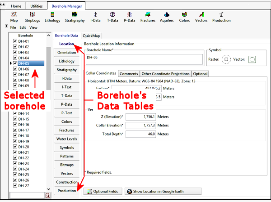Open the Stratigraphy tool icon

[x=75, y=17]
